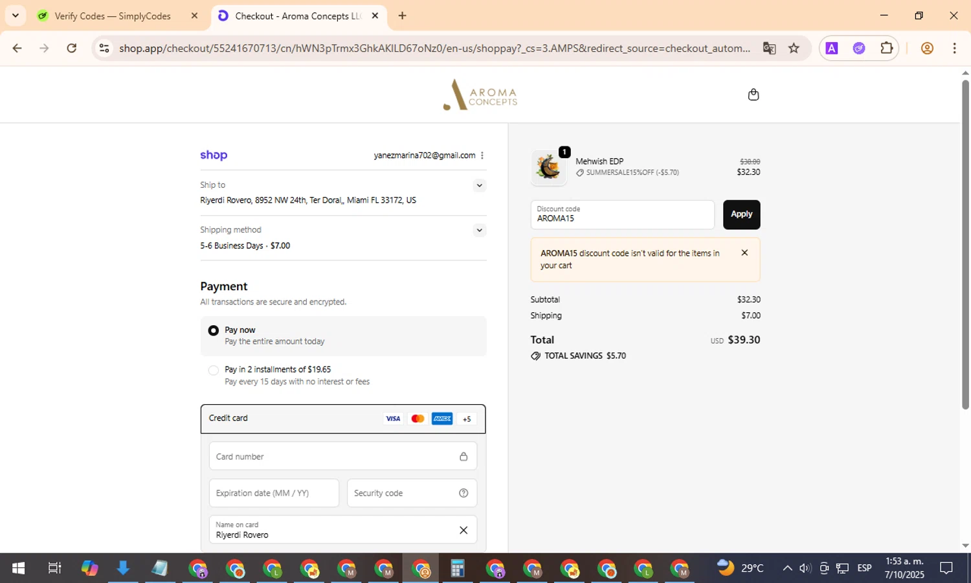Screen dimensions: 971x583
Task: Click the scrollbar down arrow
Action: click(965, 545)
